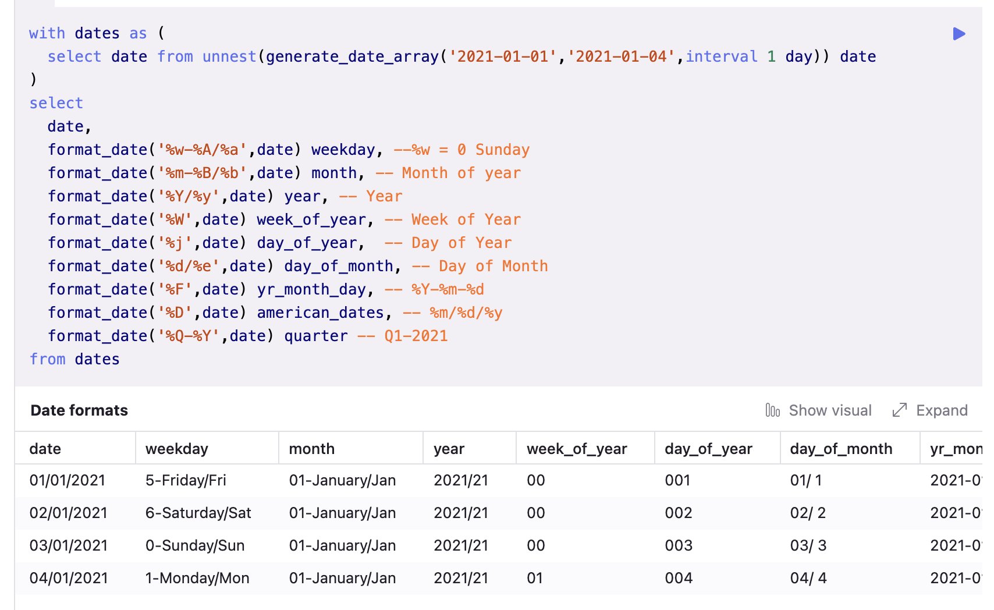The height and width of the screenshot is (610, 994).
Task: Open the visual view via the column chart icon
Action: (x=772, y=410)
